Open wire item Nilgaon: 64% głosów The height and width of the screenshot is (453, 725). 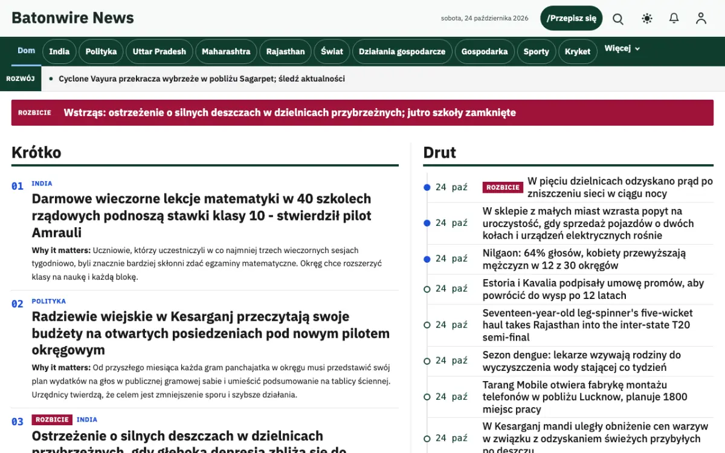point(584,259)
